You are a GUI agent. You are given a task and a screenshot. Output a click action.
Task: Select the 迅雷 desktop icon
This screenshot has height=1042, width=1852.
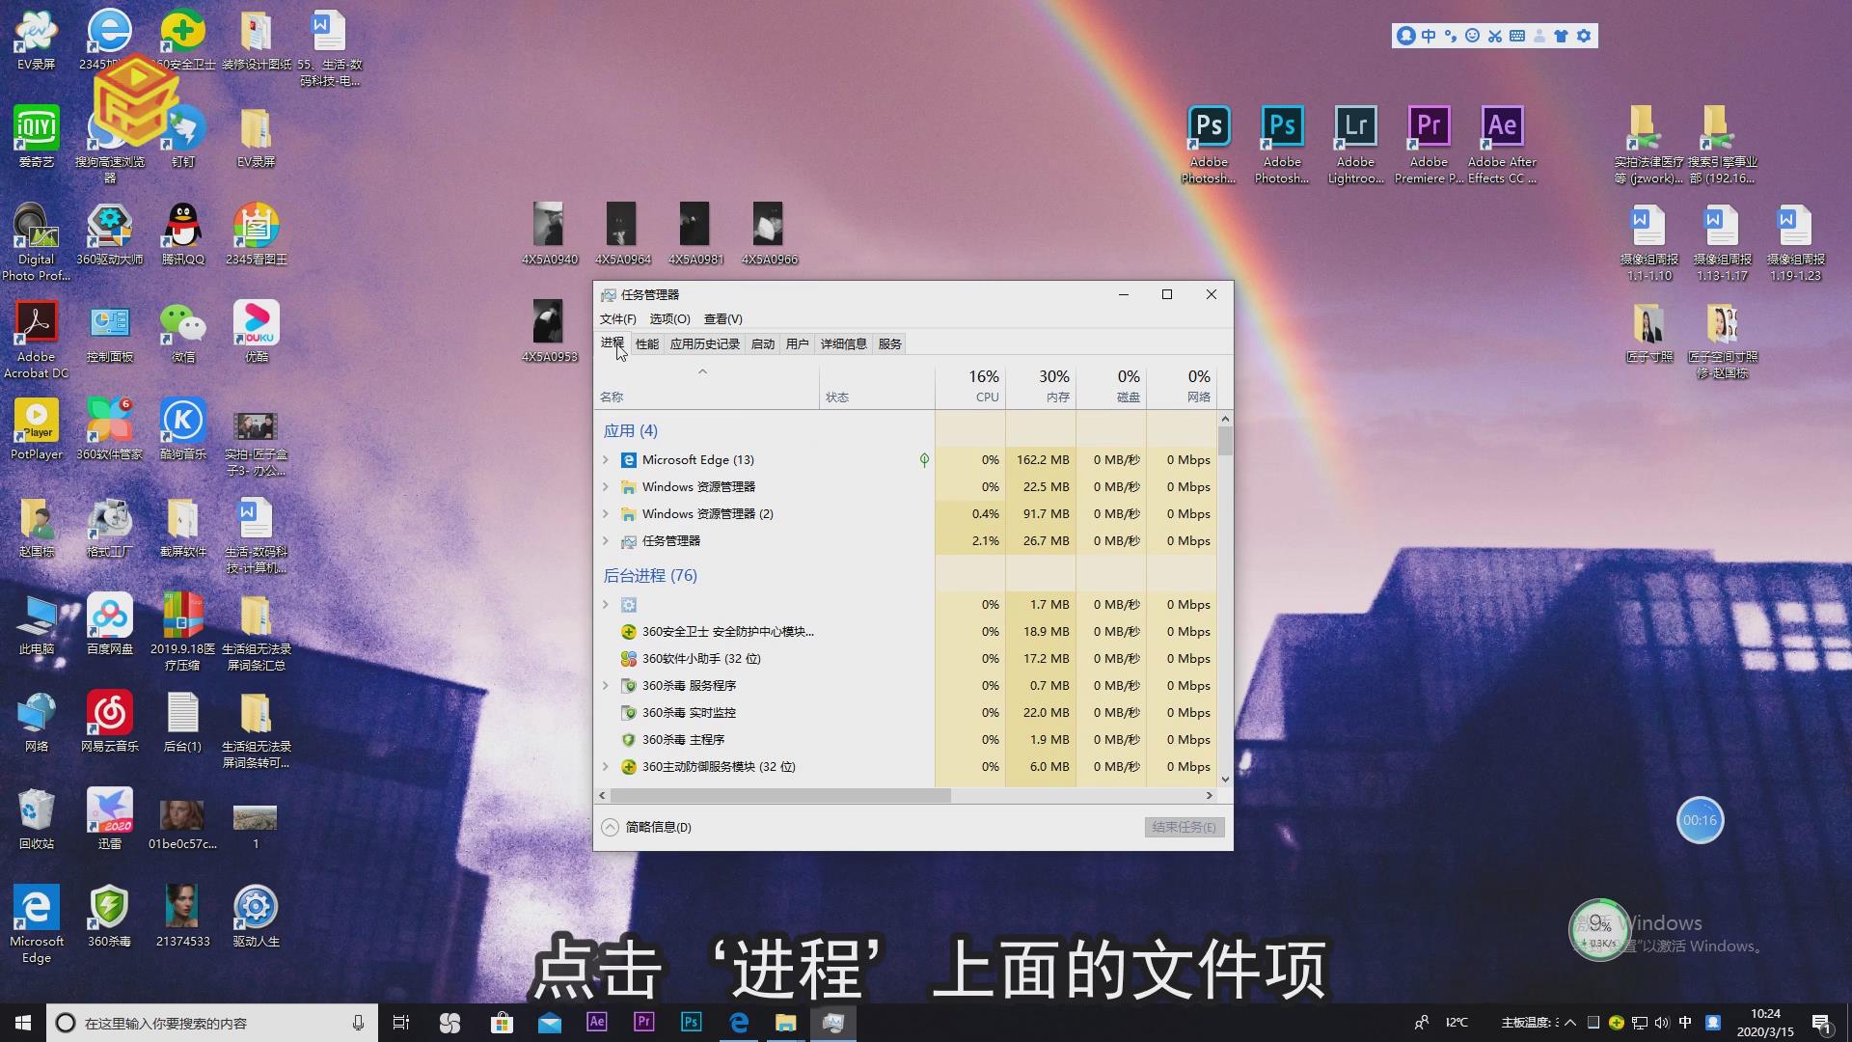(x=110, y=819)
